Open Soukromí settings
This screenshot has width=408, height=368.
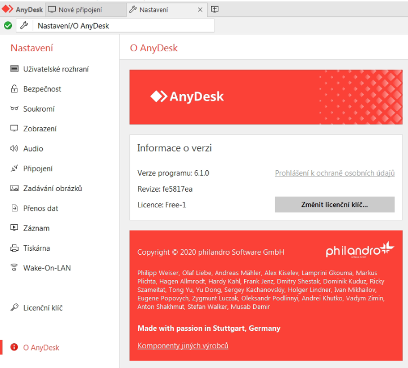coord(39,109)
